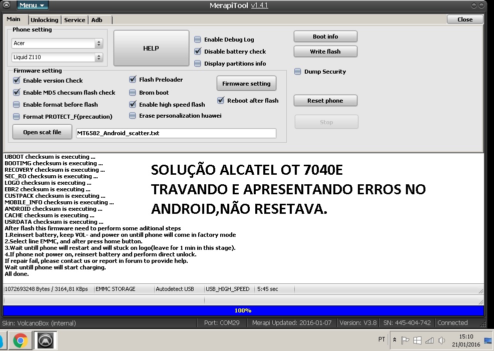This screenshot has width=494, height=351.
Task: Click '5:45 sec' elapsed time entry
Action: (267, 289)
